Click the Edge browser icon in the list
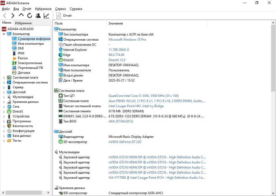Image resolution: width=276 pixels, height=196 pixels. 61,55
